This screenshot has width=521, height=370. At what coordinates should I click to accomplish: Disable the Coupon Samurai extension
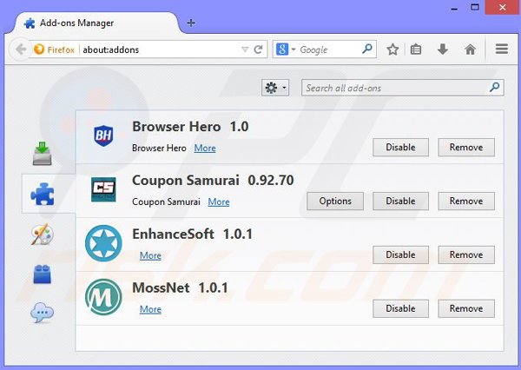400,202
